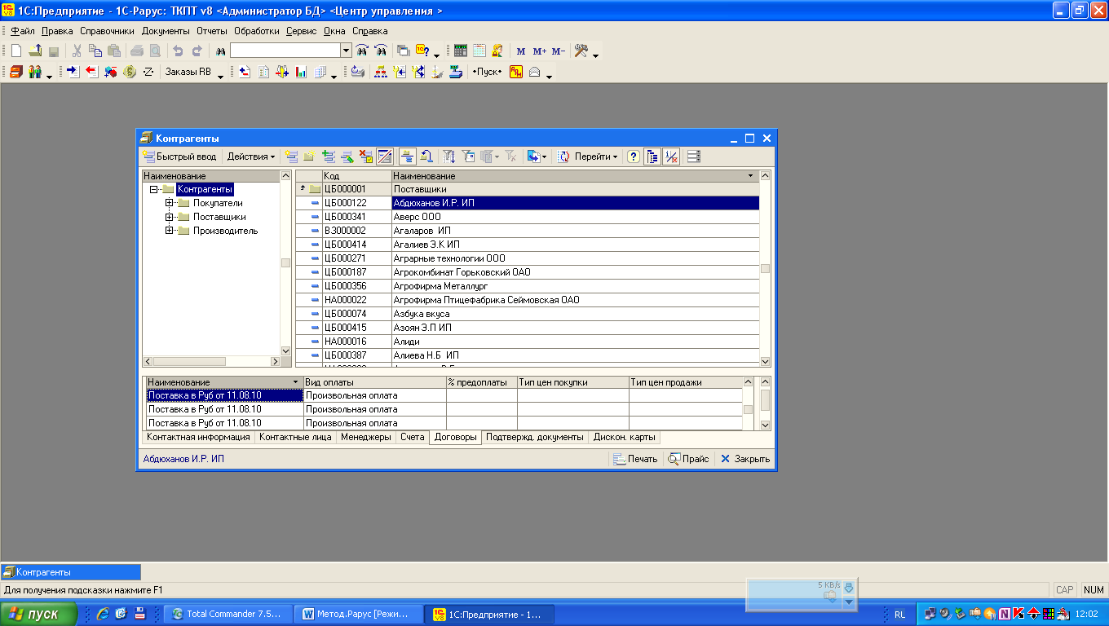Viewport: 1109px width, 626px height.
Task: Click the dollar coin icon in second toolbar
Action: coord(129,72)
